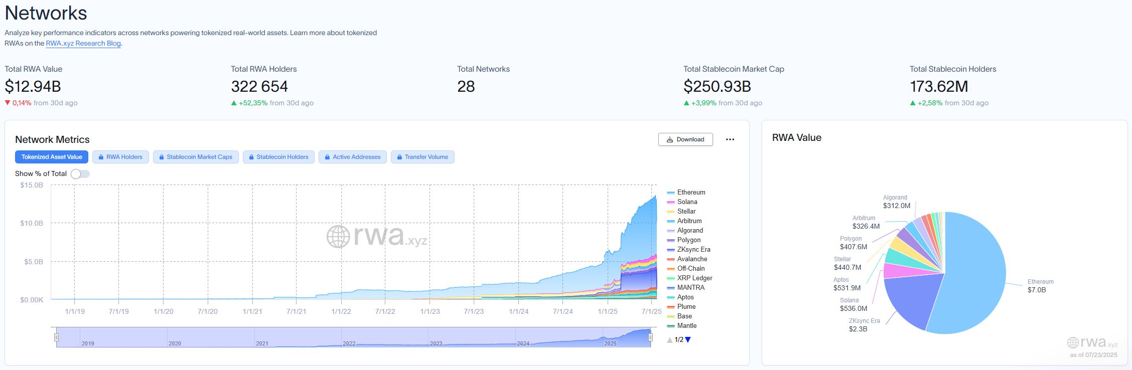Click the lock icon on Transfer Volume

tap(400, 157)
